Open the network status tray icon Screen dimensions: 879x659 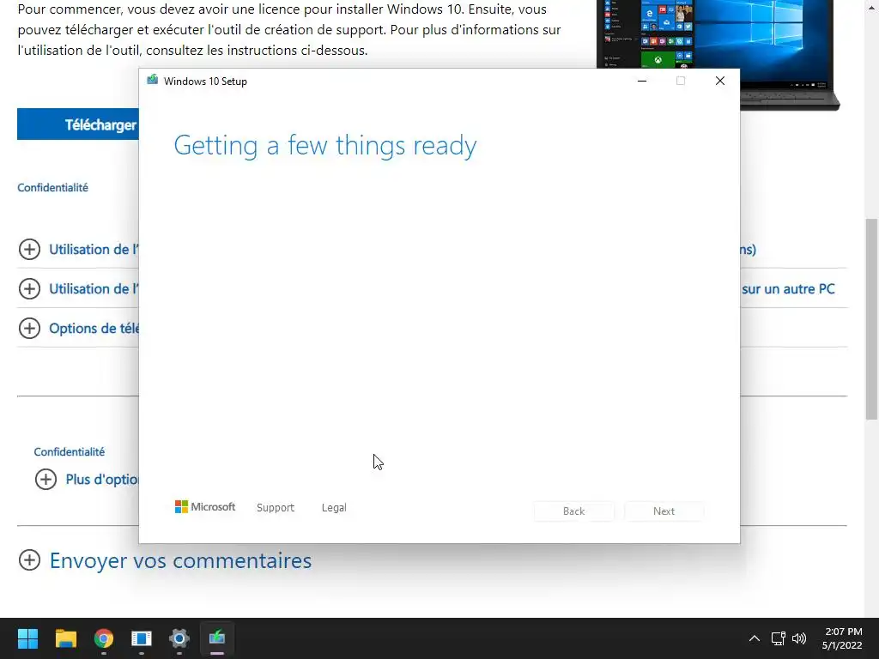point(778,638)
